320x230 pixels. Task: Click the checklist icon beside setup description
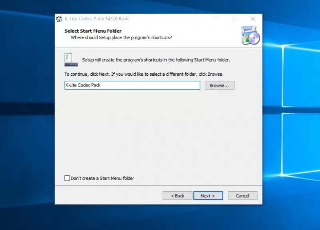pyautogui.click(x=71, y=60)
